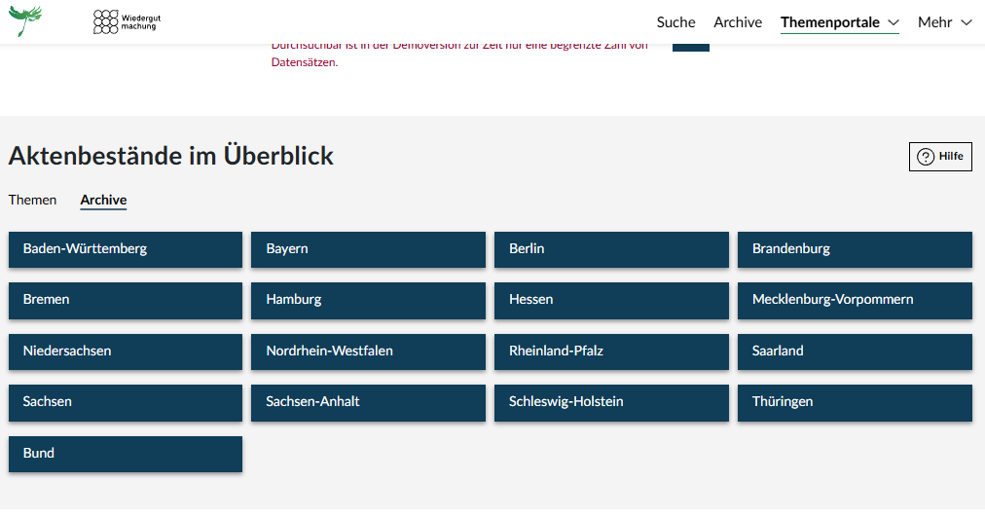
Task: Open help via question mark Hilfe button
Action: coord(940,157)
